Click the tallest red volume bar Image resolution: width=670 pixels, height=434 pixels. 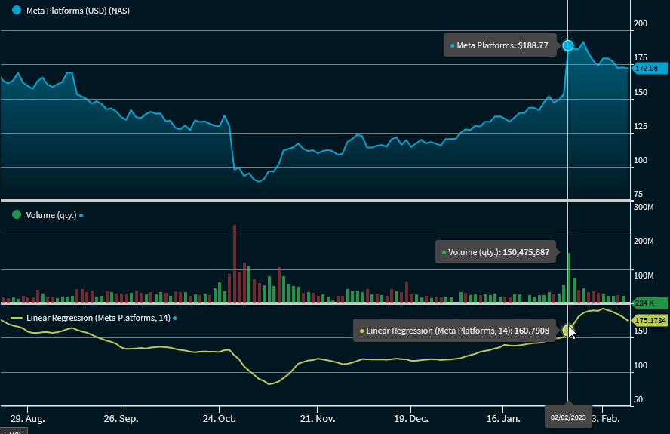click(x=235, y=263)
